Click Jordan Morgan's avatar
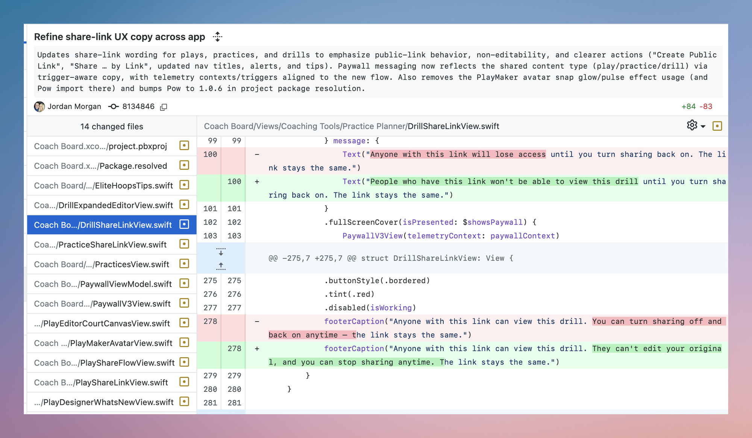Viewport: 752px width, 438px height. click(x=39, y=107)
